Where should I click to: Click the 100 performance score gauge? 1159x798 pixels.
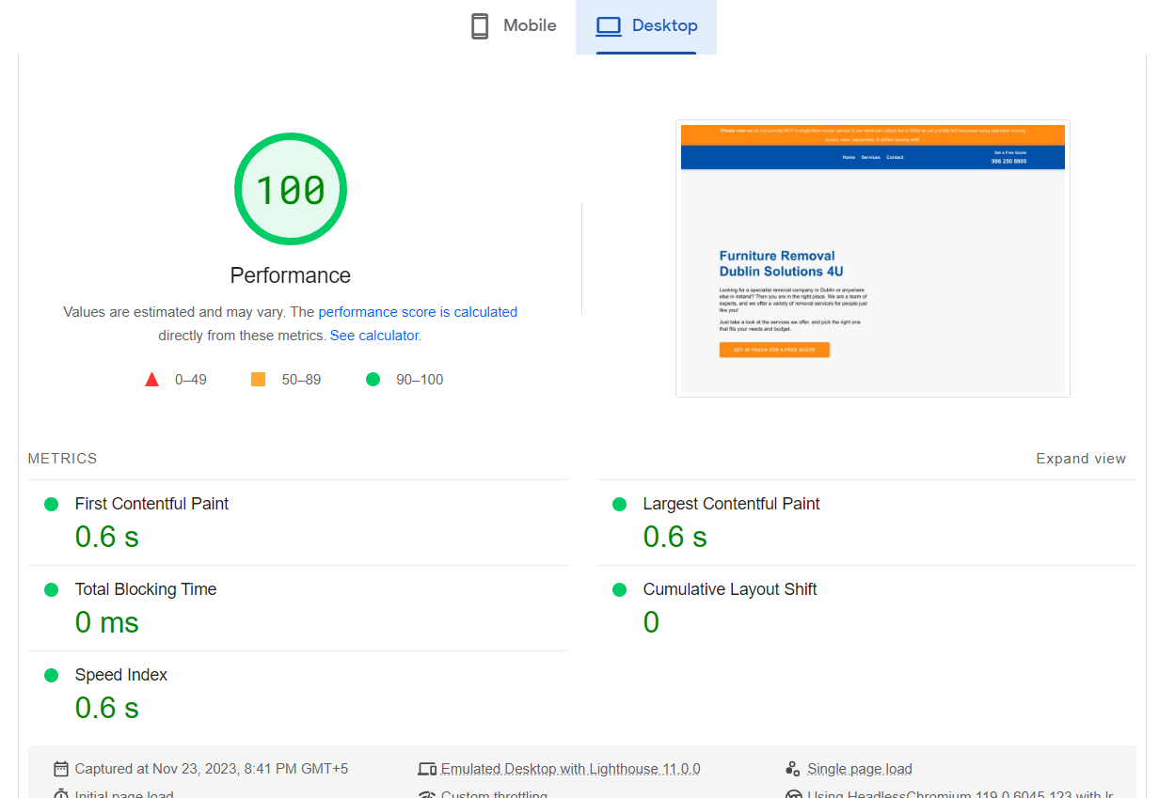click(290, 188)
